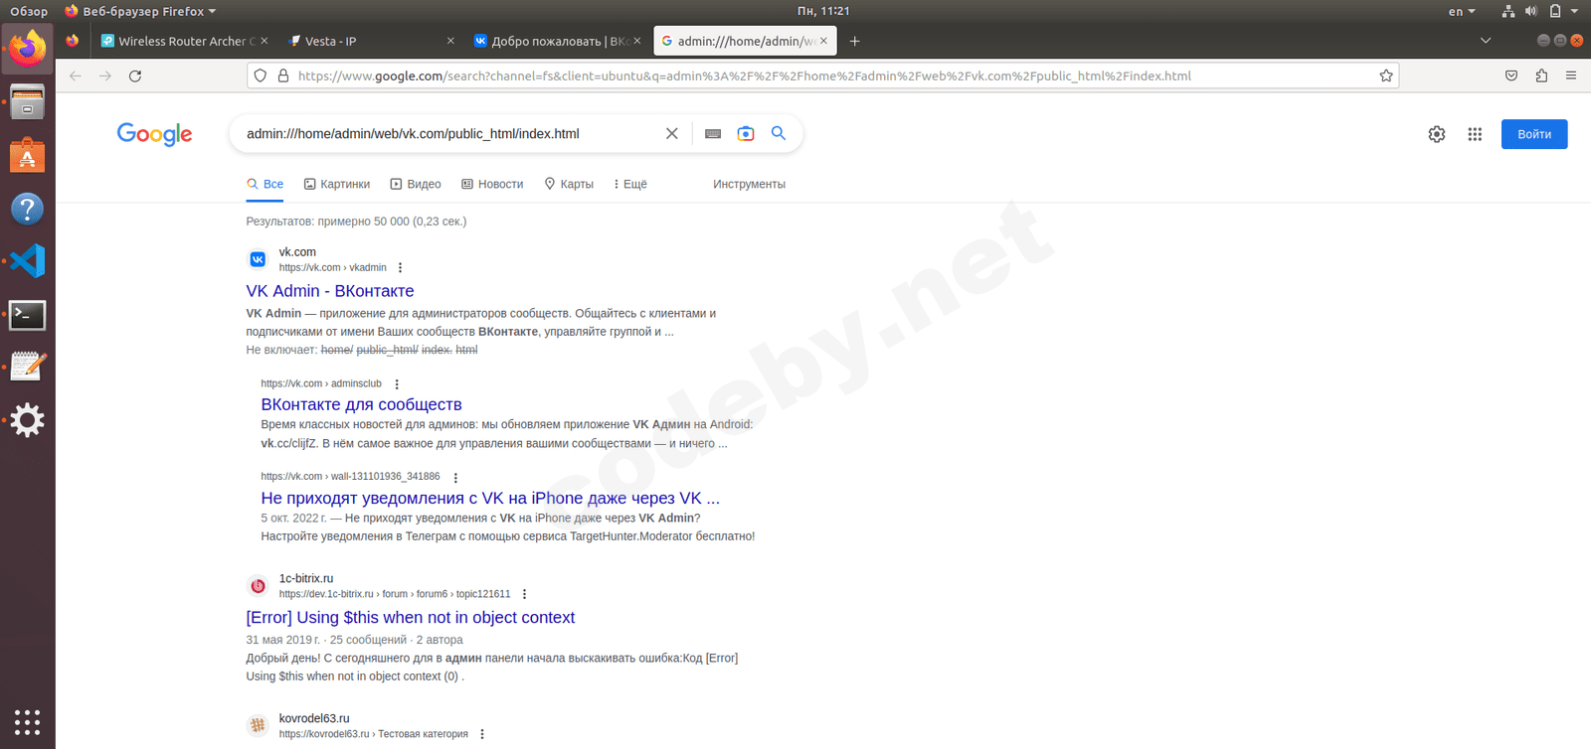Open the Веб-браузер Firefox app menu
The image size is (1591, 749).
140,11
